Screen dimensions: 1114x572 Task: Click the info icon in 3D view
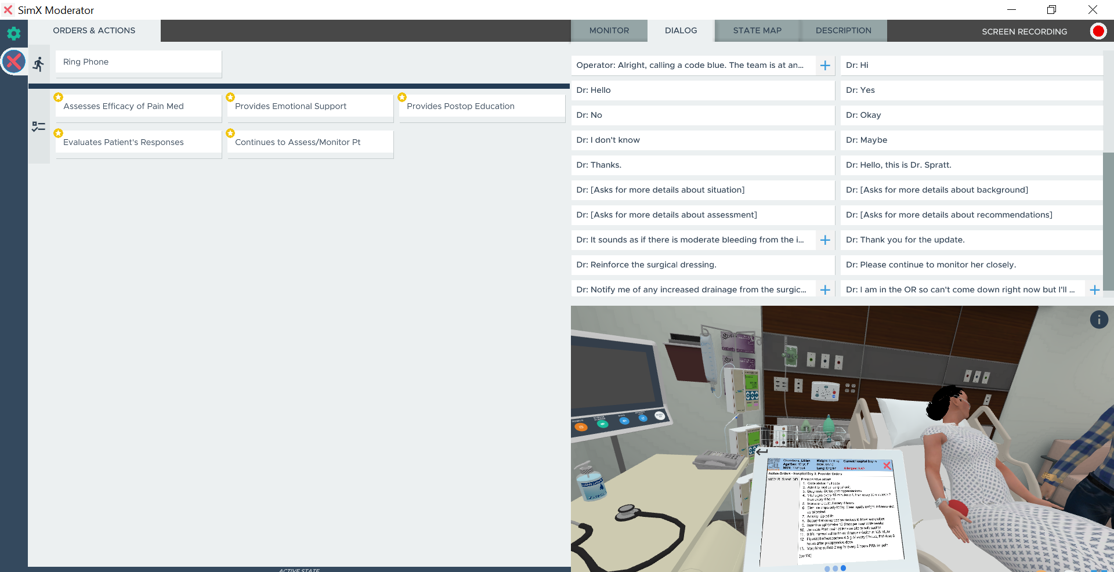tap(1098, 320)
